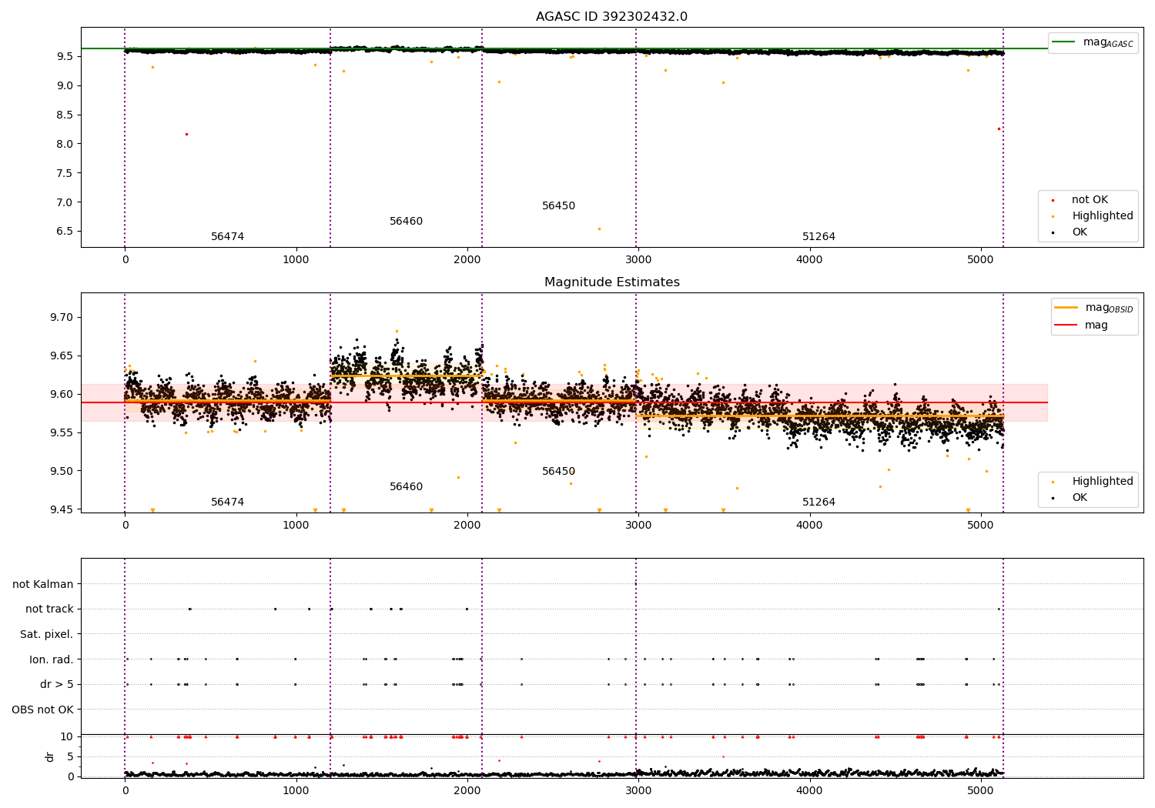1155x808 pixels.
Task: Select the mag AGASC legend entry in top plot
Action: [x=1093, y=42]
